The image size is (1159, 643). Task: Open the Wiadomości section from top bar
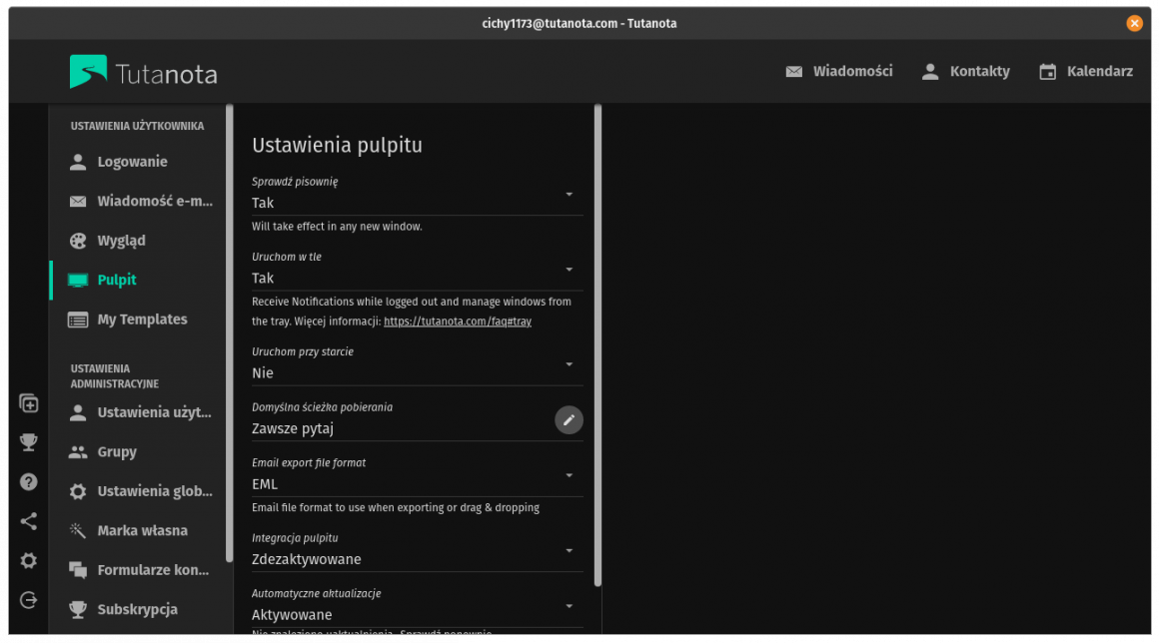(x=839, y=71)
